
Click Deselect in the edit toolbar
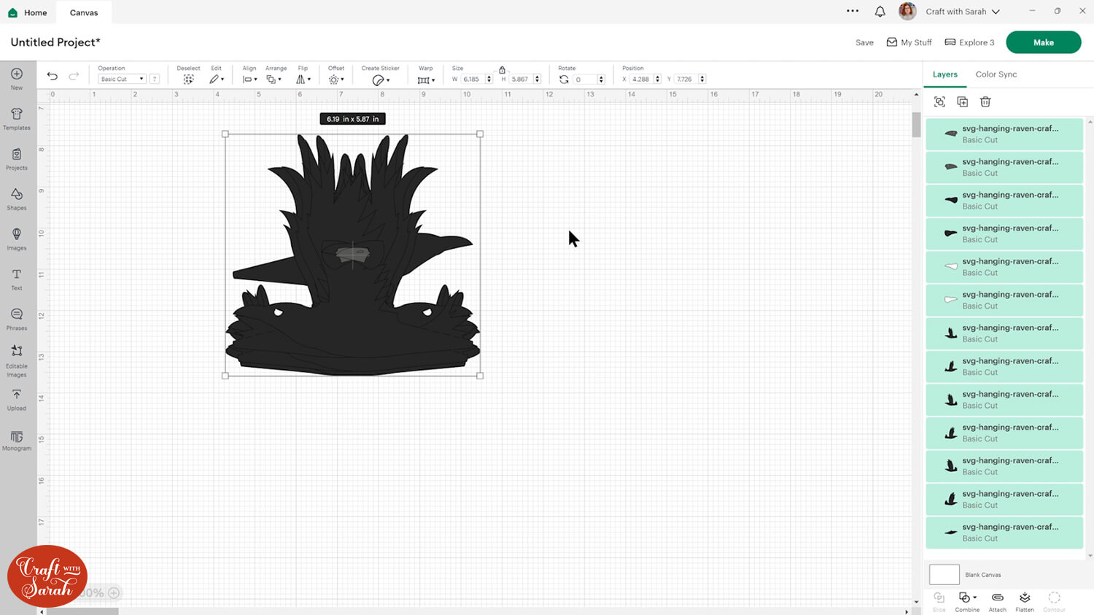pyautogui.click(x=188, y=79)
